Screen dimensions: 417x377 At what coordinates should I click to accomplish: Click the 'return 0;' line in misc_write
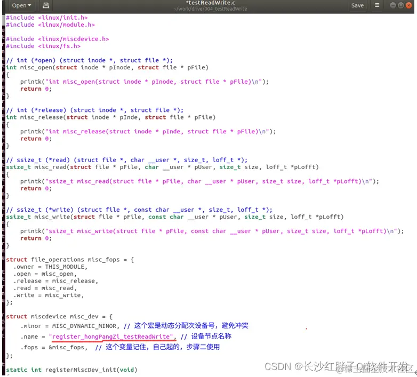tap(36, 238)
